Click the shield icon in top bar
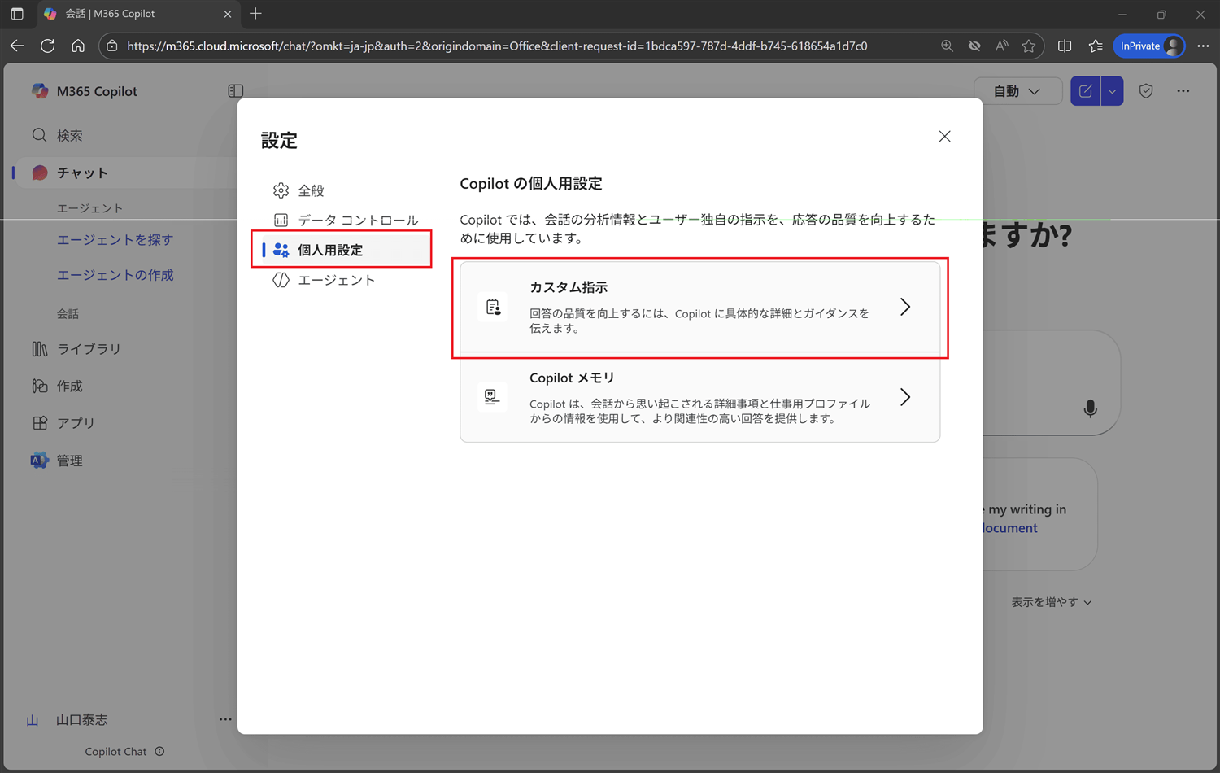Screen dimensions: 1220x773 point(1146,91)
